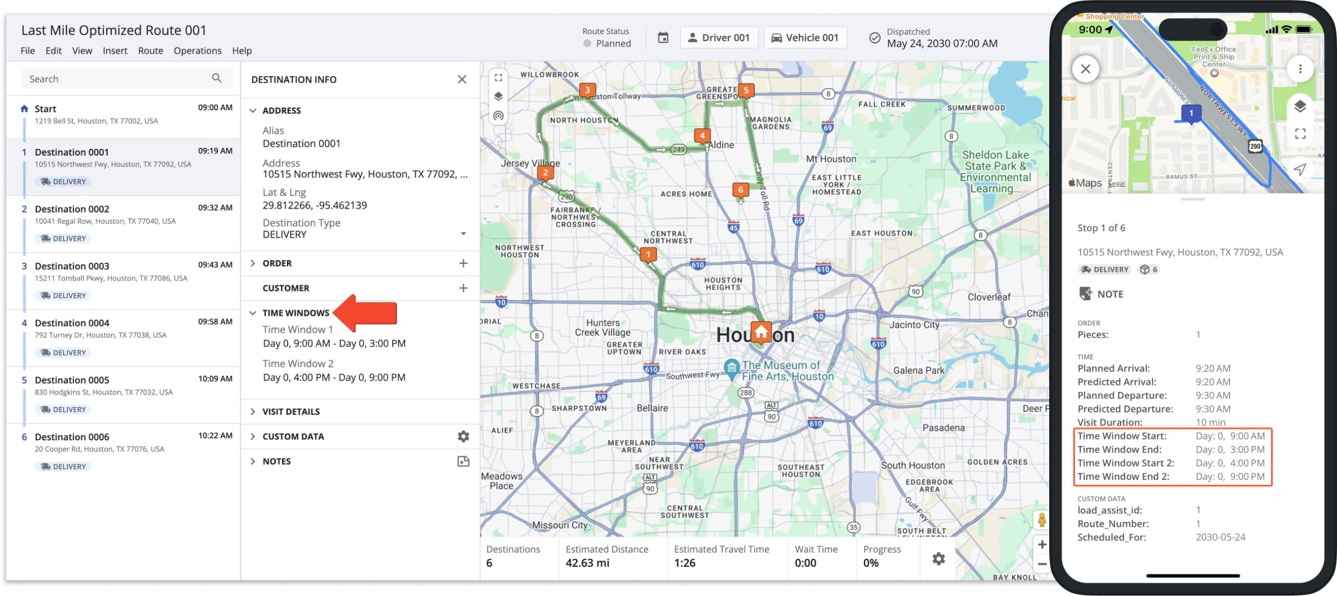Select Destination 0001 in the list

123,167
